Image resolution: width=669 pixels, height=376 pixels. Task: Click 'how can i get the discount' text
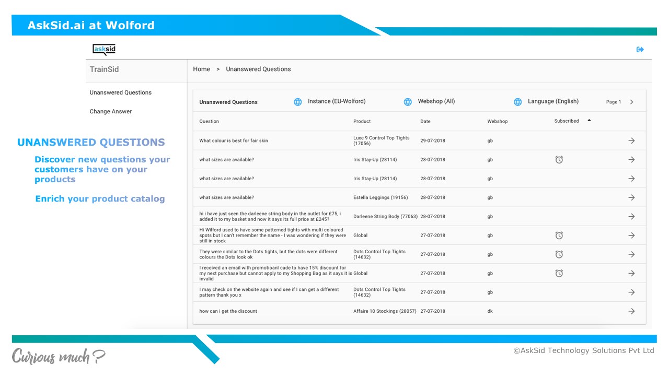(228, 311)
